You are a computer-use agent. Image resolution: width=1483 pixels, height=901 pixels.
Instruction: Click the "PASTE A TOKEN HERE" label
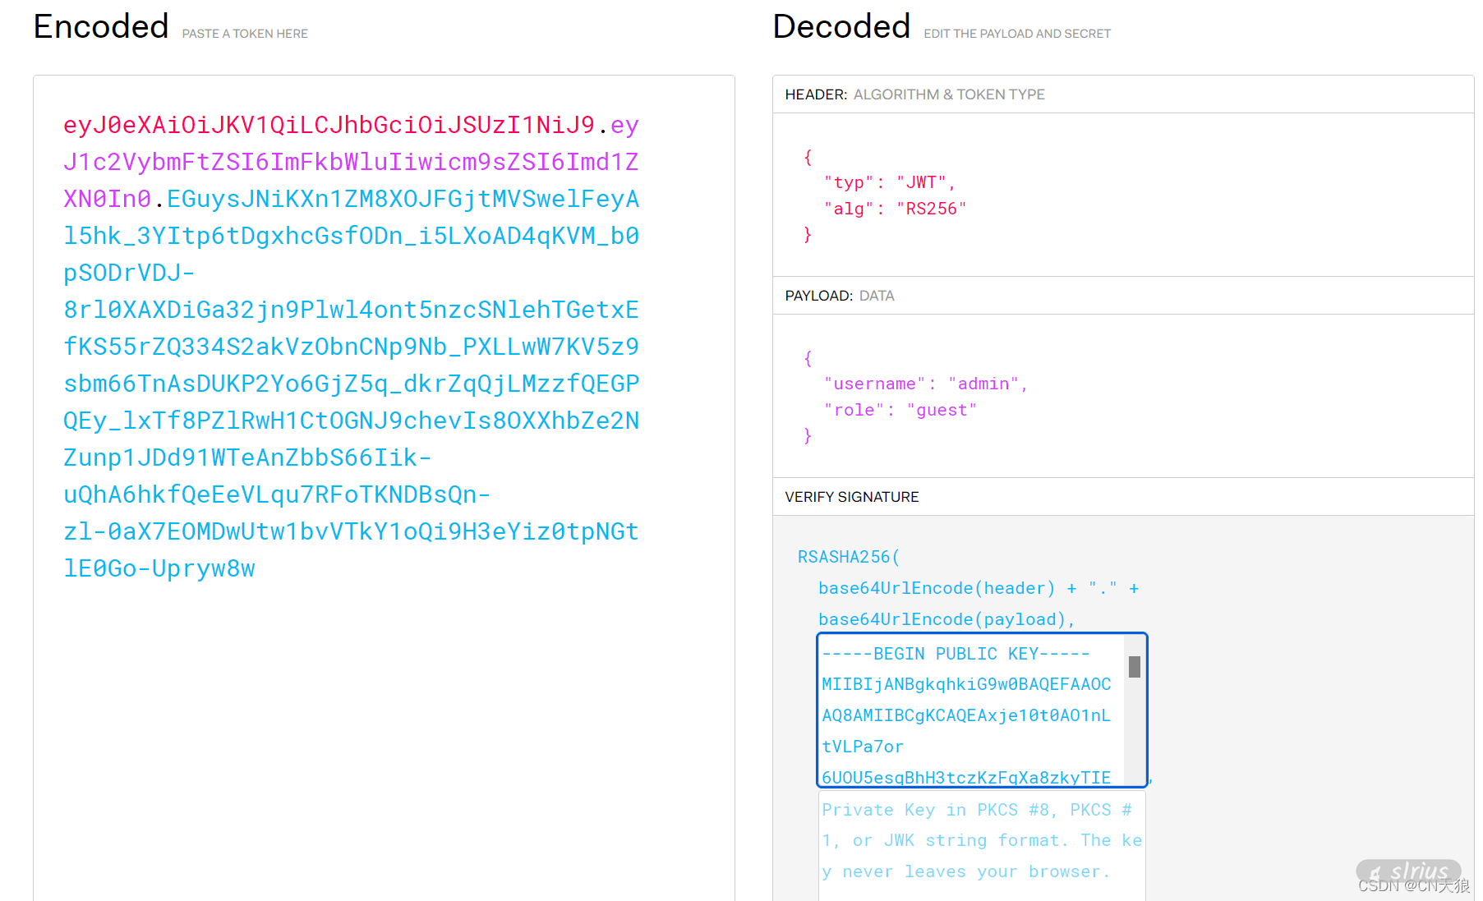245,34
